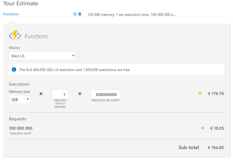Click the 'Memory size:' label
233x162 pixels.
click(x=20, y=91)
